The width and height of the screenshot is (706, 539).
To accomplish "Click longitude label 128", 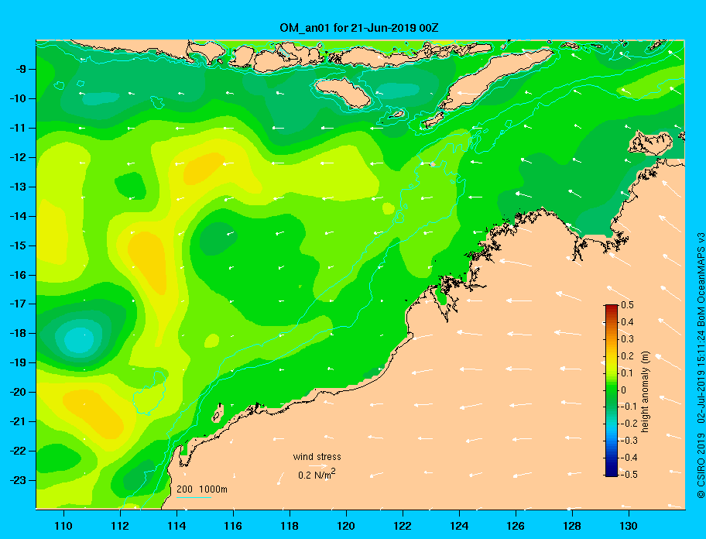I will click(572, 526).
